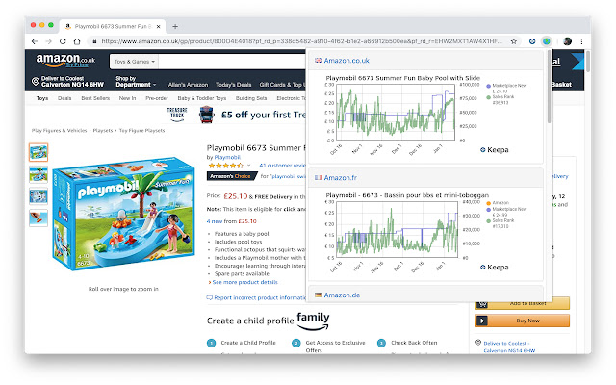The height and width of the screenshot is (385, 616).
Task: Click the Add to Basket button
Action: 523,303
